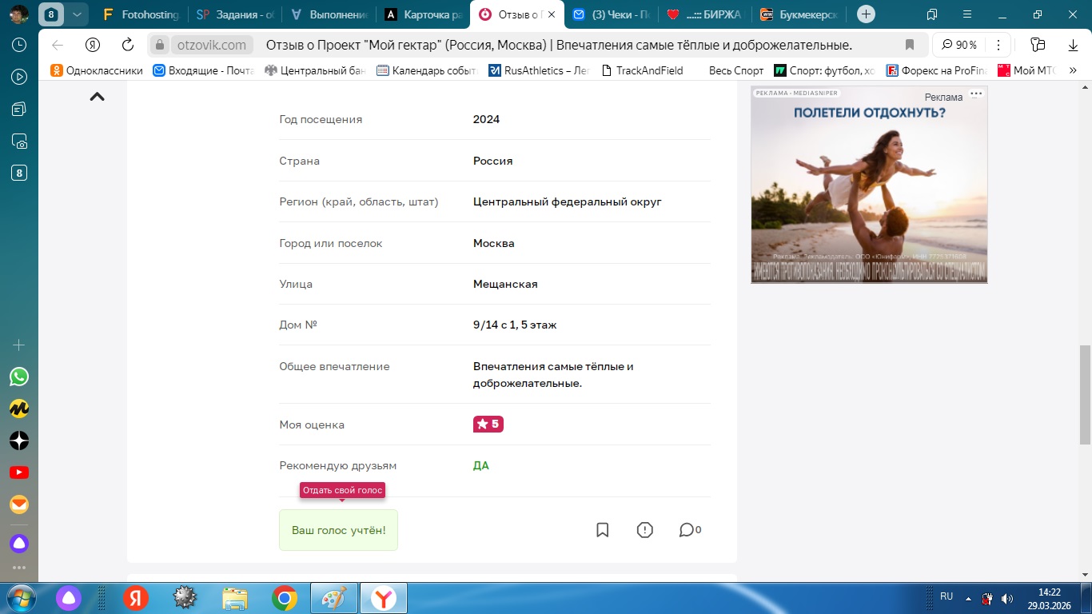1092x614 pixels.
Task: Click the page vertical scrollbar thumb
Action: (1085, 394)
